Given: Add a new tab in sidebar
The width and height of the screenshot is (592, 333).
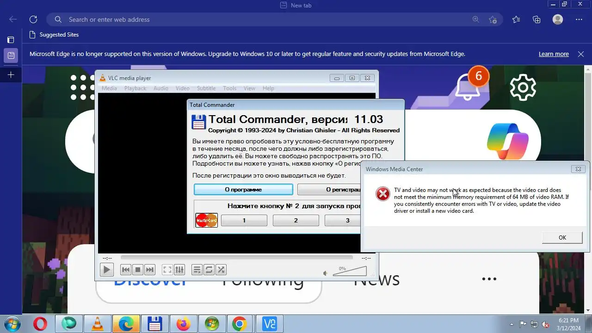Looking at the screenshot, I should pos(11,74).
